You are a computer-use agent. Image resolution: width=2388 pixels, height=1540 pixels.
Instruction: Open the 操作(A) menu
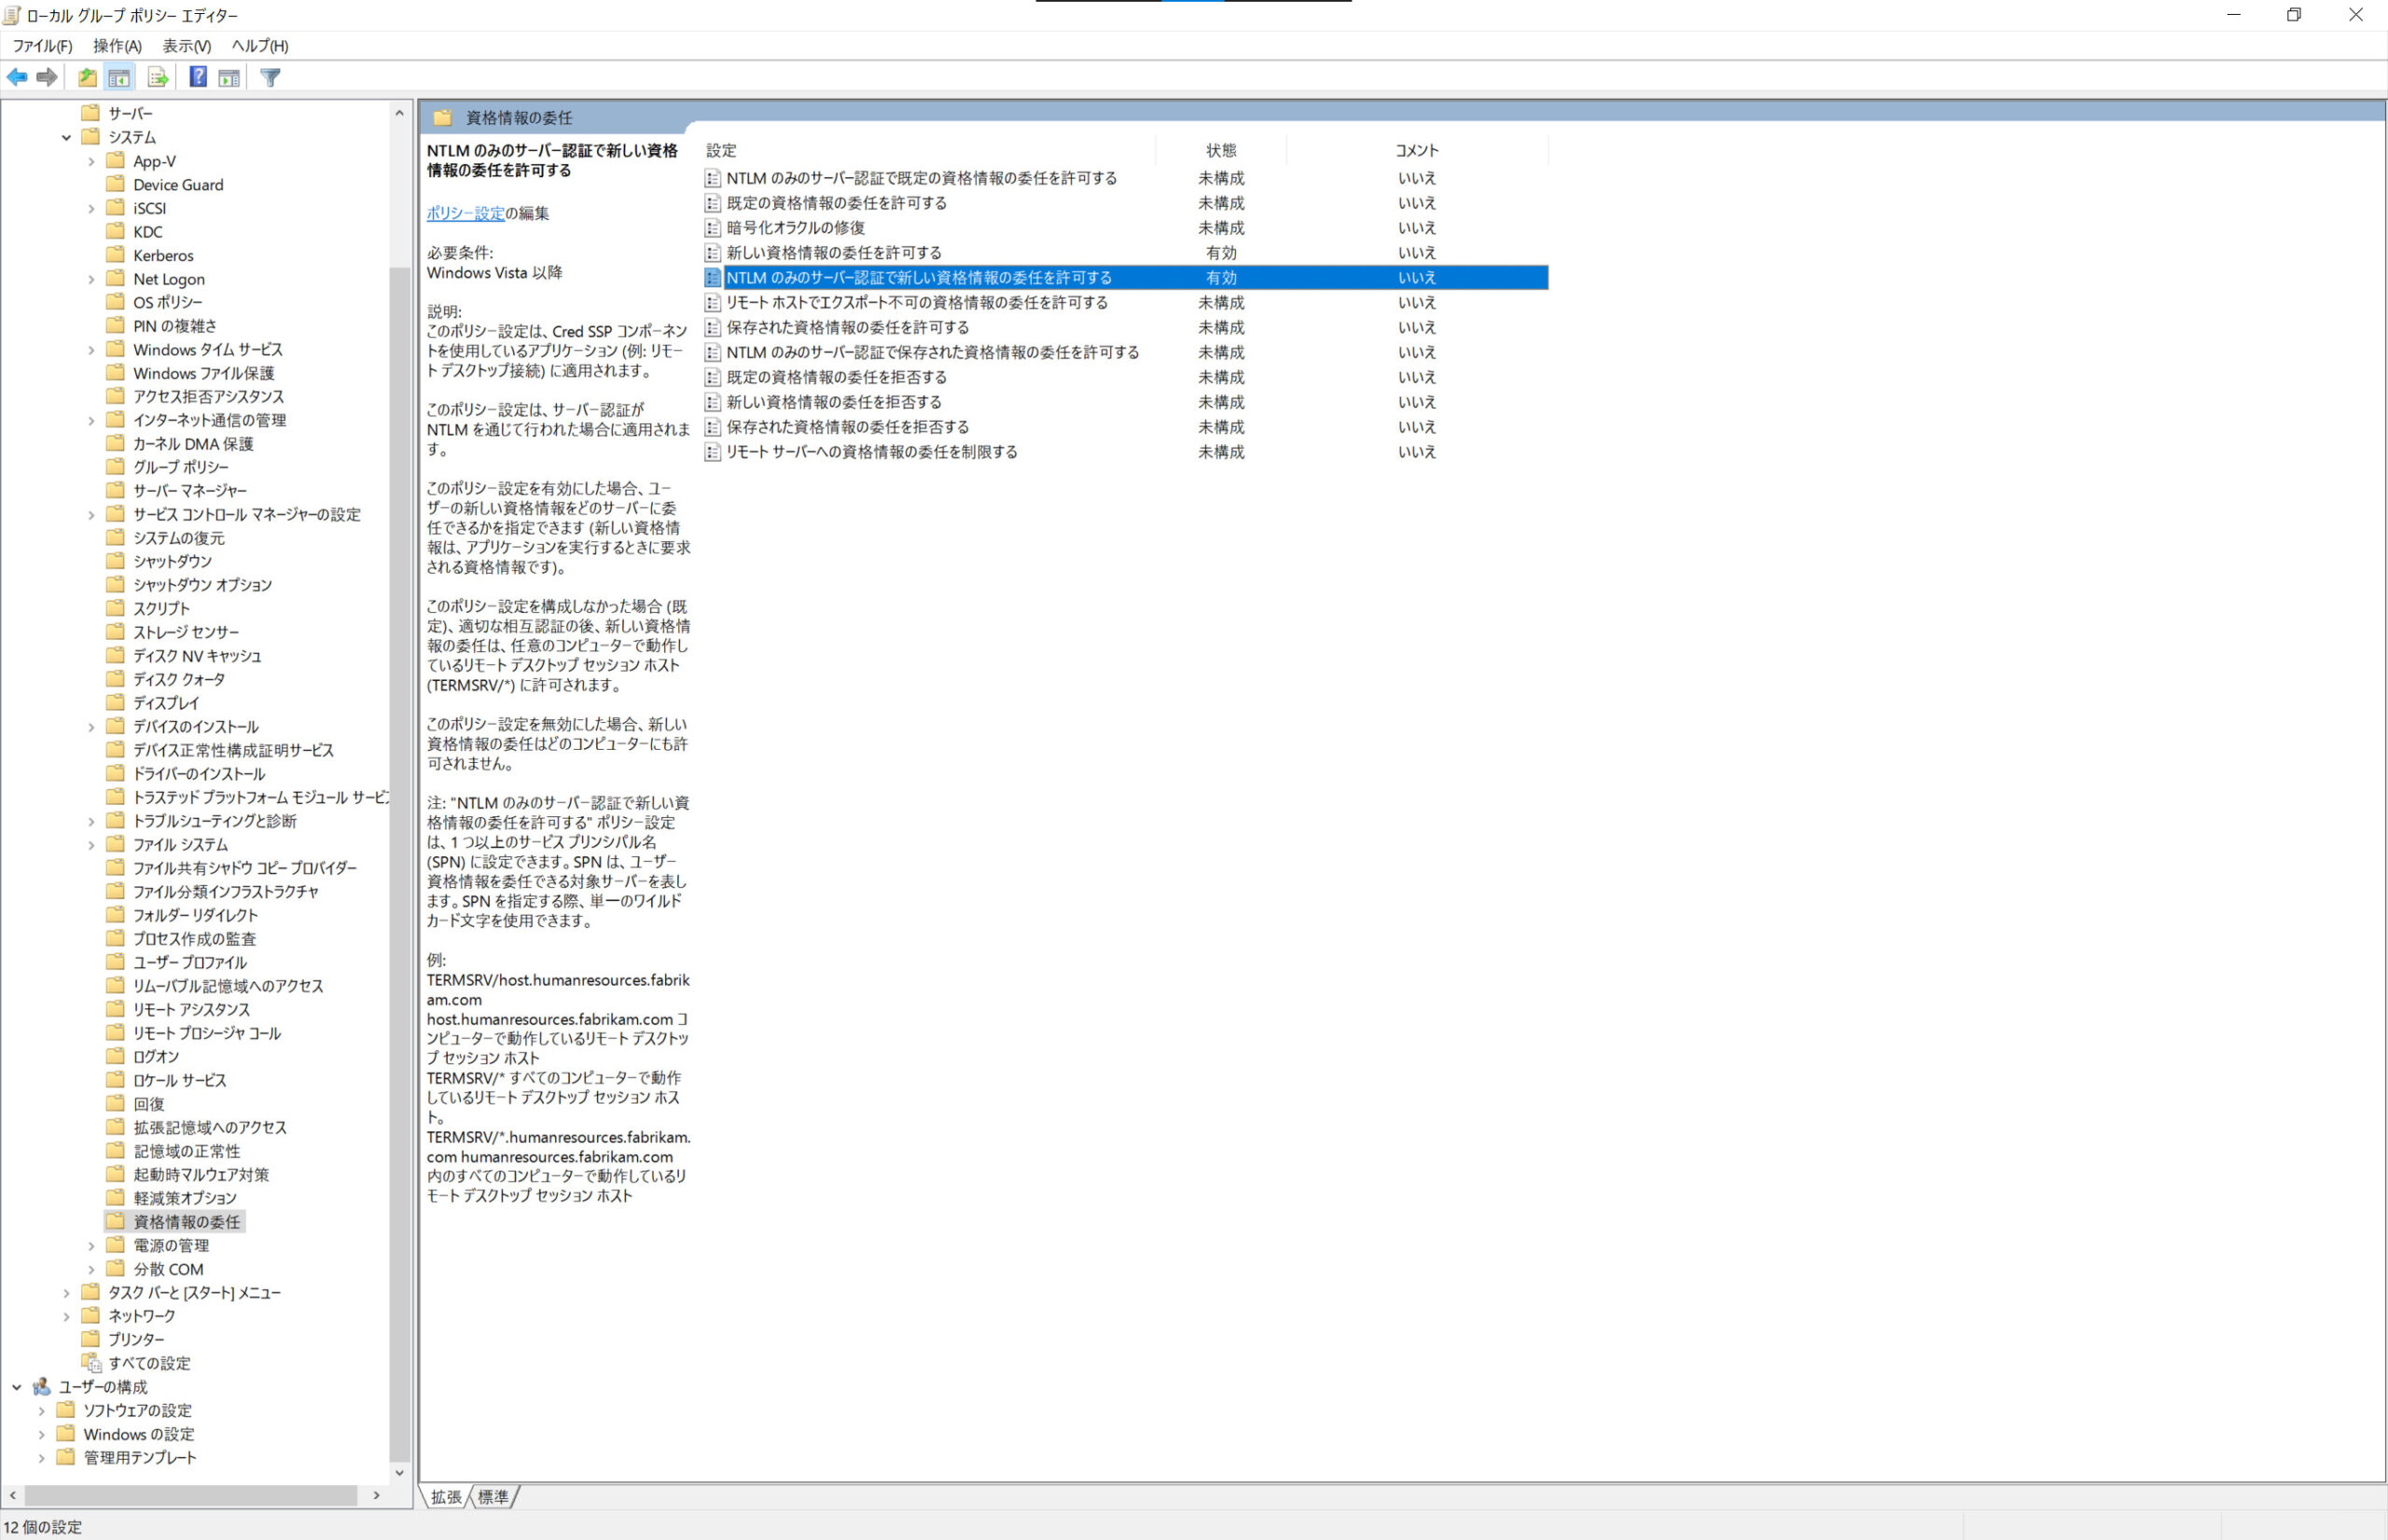click(x=117, y=46)
